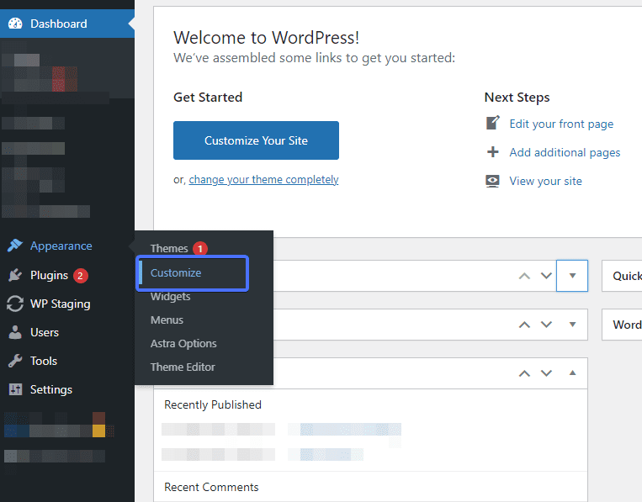This screenshot has width=642, height=502.
Task: Select Themes in the Appearance submenu
Action: [x=169, y=248]
